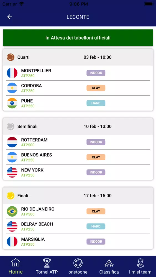The image size is (156, 277).
Task: Click the INDOOR badge for New York
Action: click(x=96, y=172)
